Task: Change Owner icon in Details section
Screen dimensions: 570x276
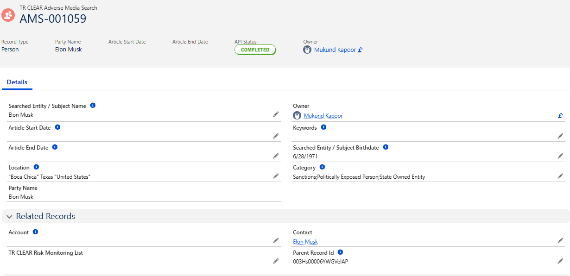Action: click(x=560, y=116)
